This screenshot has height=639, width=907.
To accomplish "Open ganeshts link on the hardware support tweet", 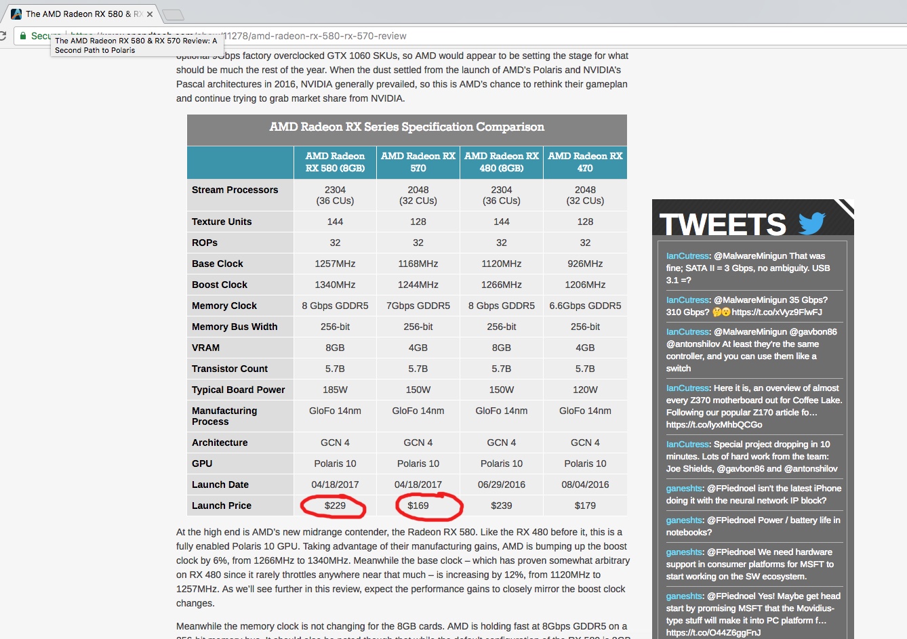I will tap(684, 552).
